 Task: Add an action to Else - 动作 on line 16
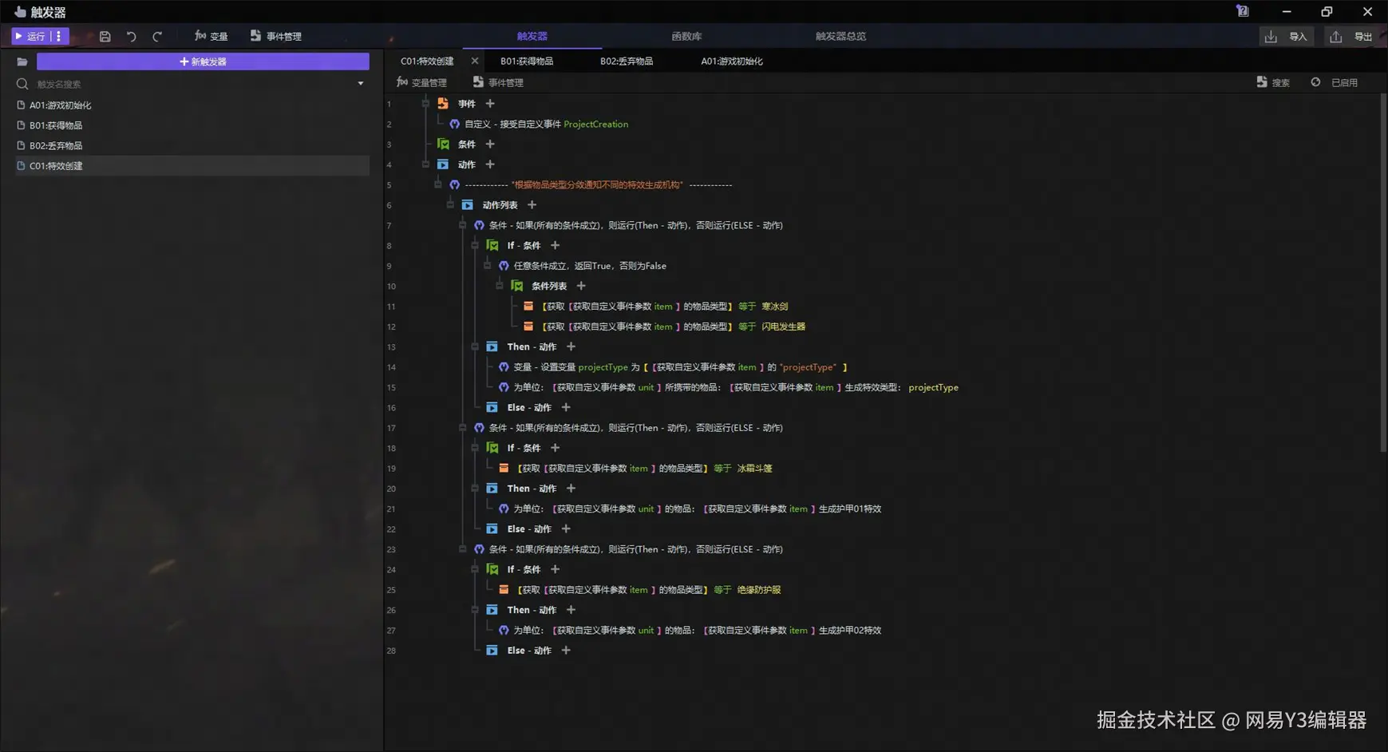tap(566, 407)
